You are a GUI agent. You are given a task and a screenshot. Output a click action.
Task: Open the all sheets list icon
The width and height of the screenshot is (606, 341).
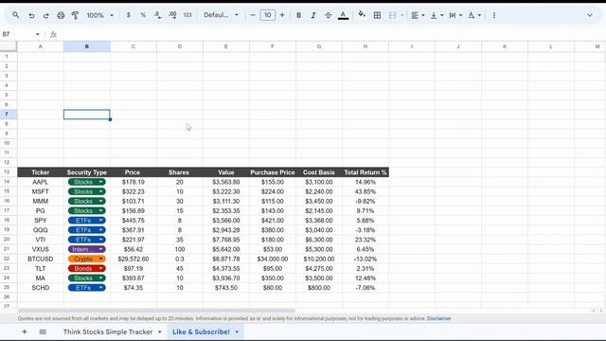pyautogui.click(x=43, y=332)
